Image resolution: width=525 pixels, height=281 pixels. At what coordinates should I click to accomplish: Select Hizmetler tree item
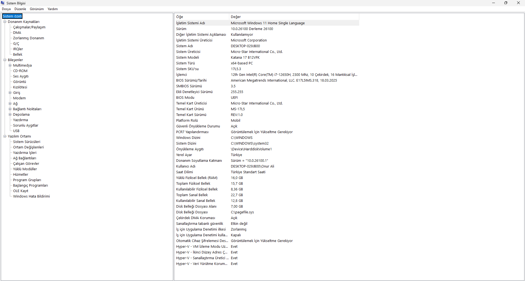21,174
